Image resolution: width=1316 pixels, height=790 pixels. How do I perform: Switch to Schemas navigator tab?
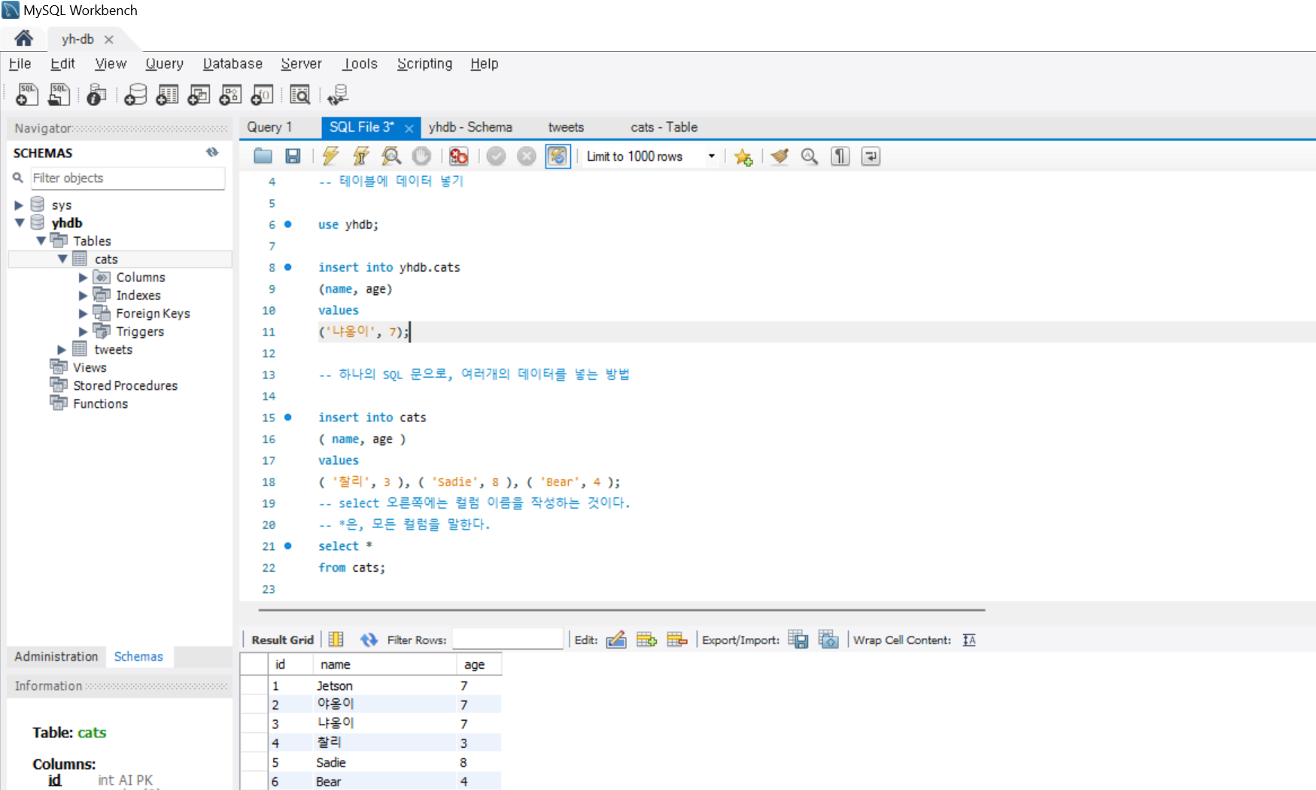click(138, 656)
